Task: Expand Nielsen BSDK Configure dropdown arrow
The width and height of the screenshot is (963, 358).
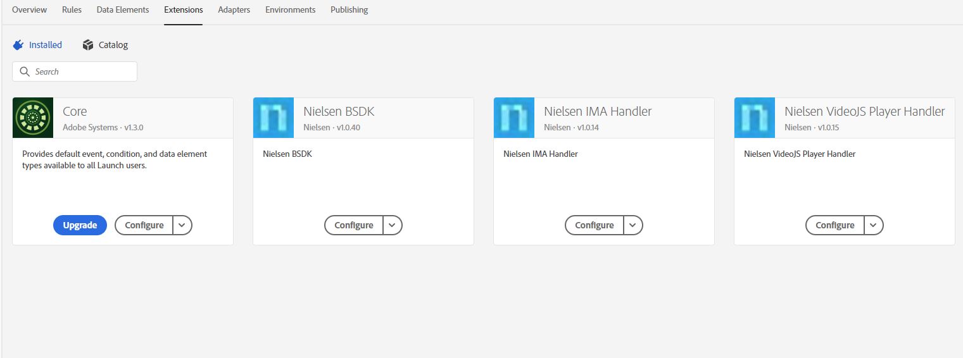Action: point(393,225)
